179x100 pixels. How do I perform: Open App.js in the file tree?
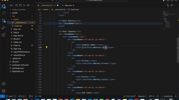coord(16,32)
